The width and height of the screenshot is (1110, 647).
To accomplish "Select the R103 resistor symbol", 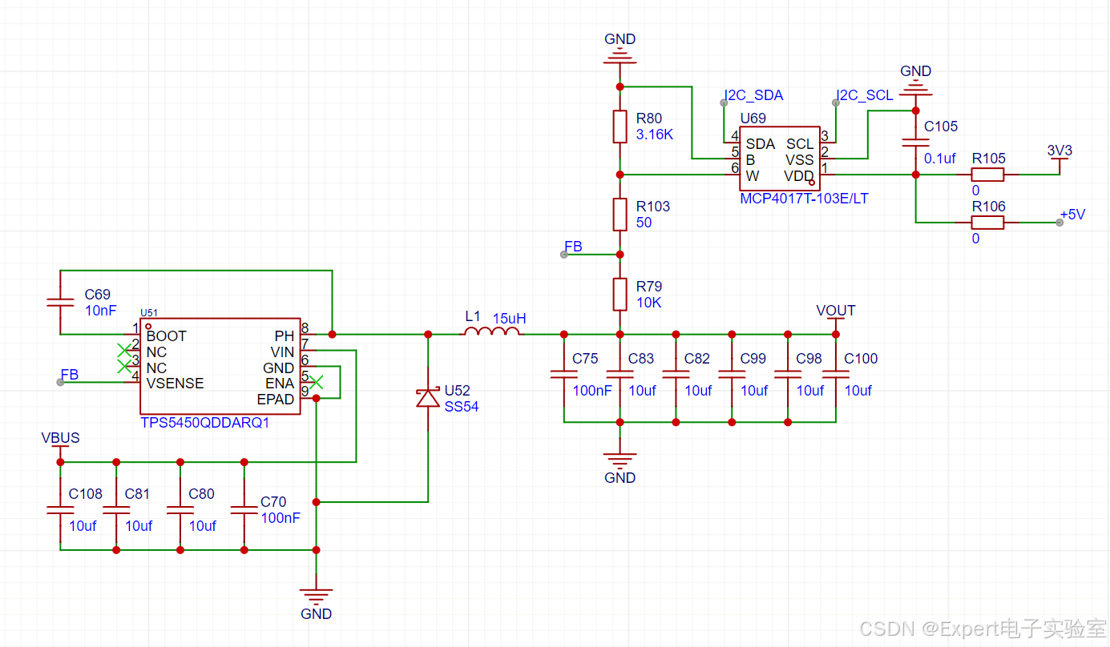I will point(620,214).
